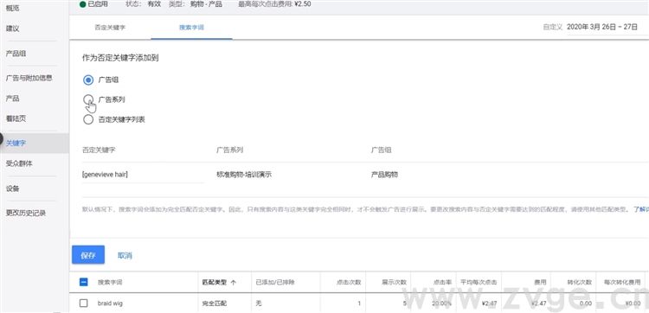Sort by 每次转化费用 column header
This screenshot has width=649, height=313.
[x=622, y=283]
